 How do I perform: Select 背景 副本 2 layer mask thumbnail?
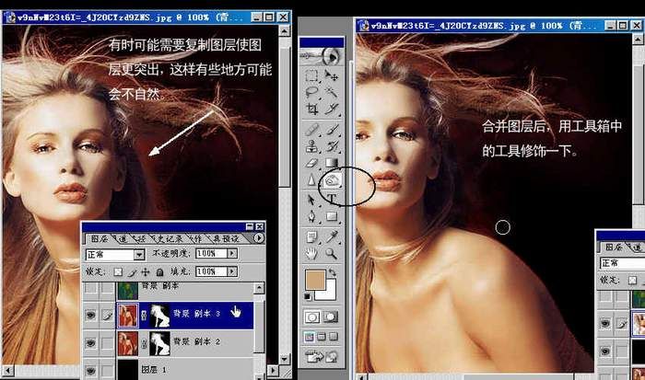[x=159, y=343]
